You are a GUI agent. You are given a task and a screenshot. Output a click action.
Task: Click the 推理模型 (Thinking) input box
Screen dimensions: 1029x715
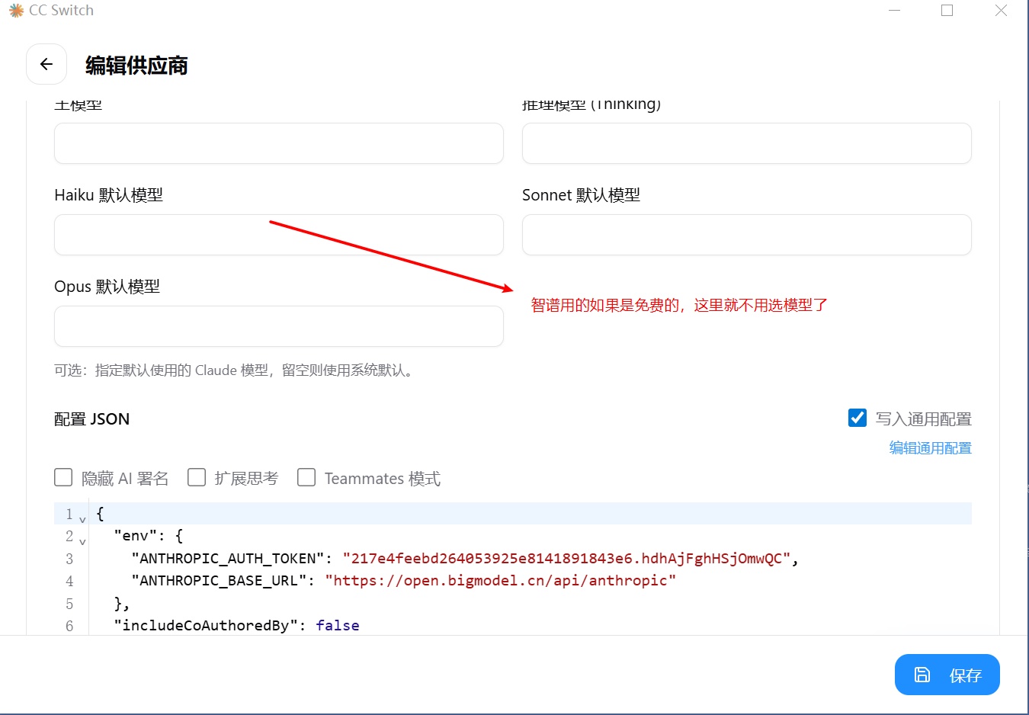[747, 143]
